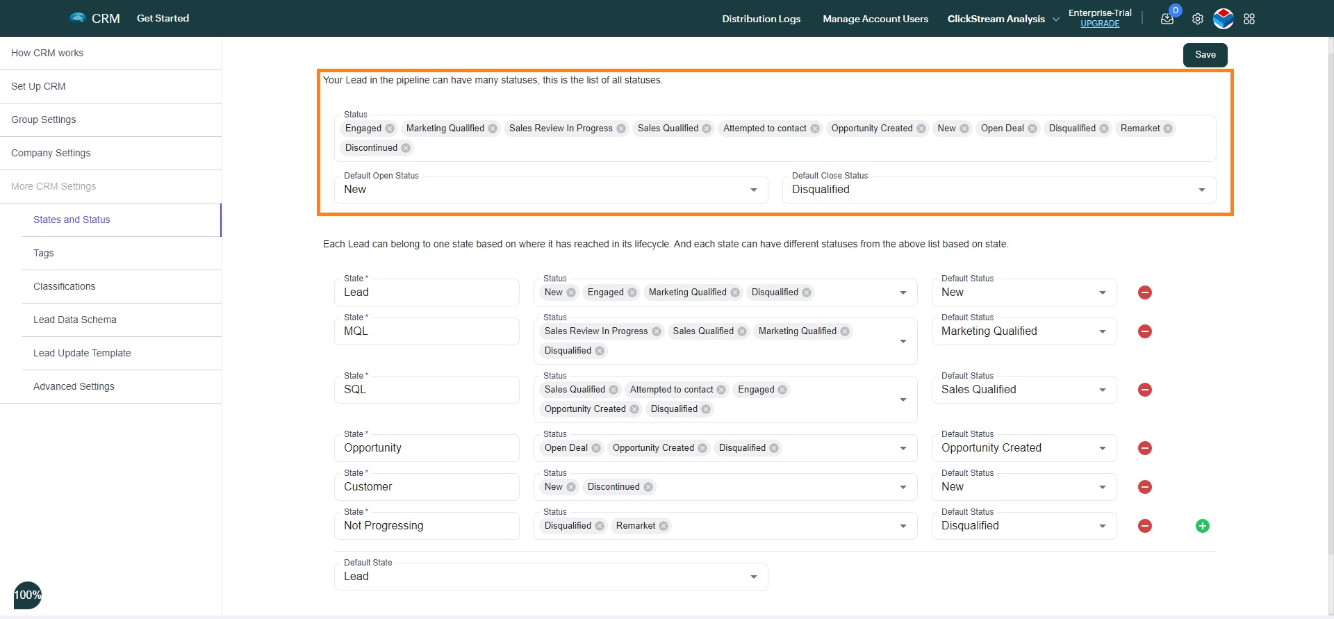This screenshot has width=1334, height=619.
Task: Remove Engaged chip from Lead state statuses
Action: point(632,292)
